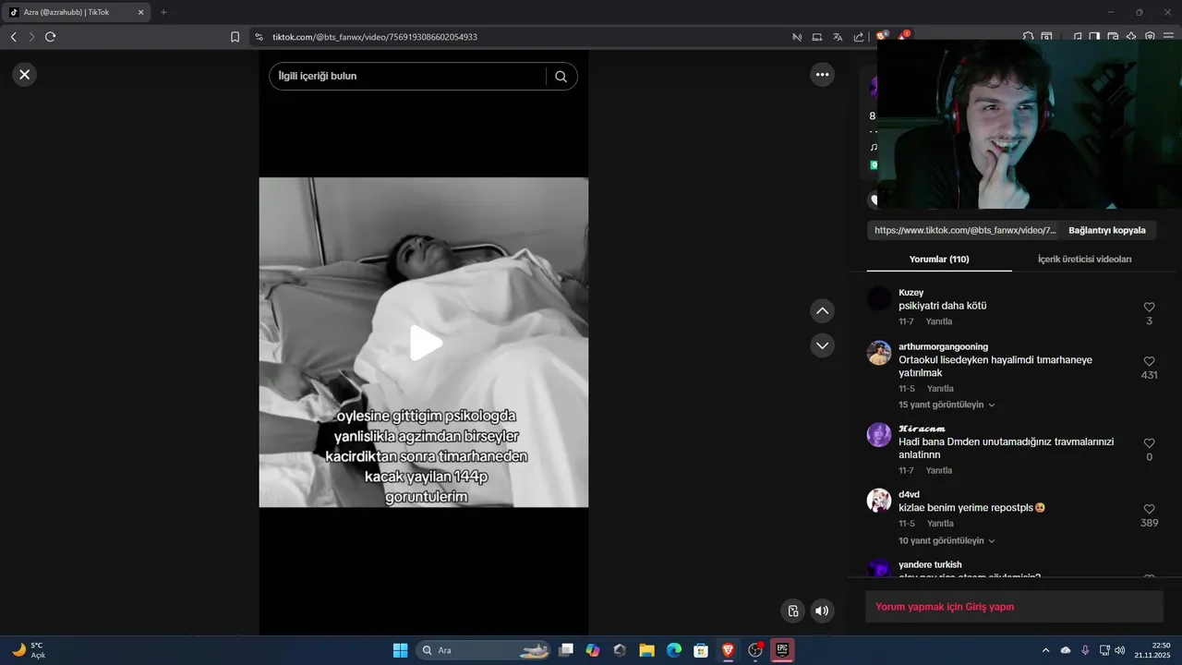Open the three-dot more options menu
This screenshot has height=665, width=1182.
(822, 75)
